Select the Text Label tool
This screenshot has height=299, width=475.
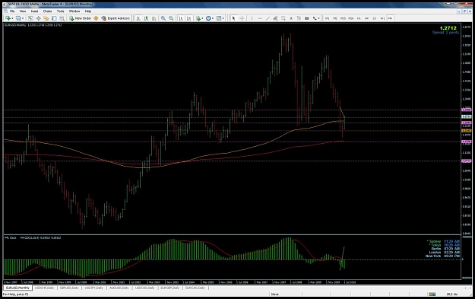click(299, 18)
